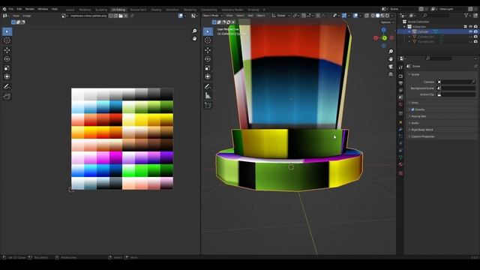Select the Cursor tool in 3D viewport

(208, 40)
